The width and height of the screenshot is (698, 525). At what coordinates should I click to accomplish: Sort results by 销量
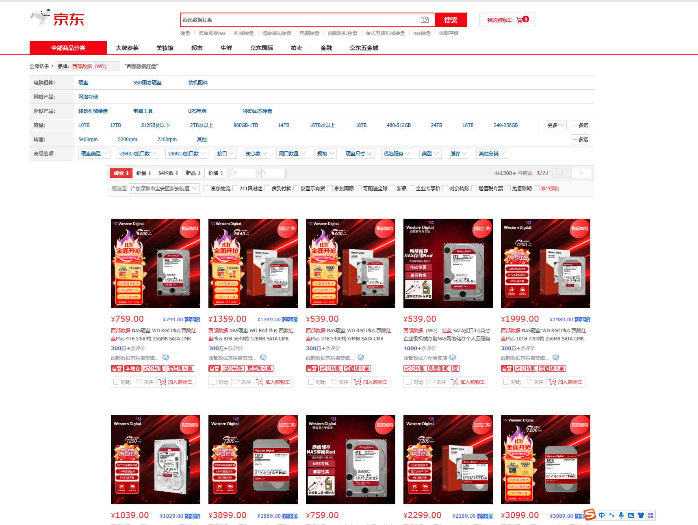tap(144, 173)
